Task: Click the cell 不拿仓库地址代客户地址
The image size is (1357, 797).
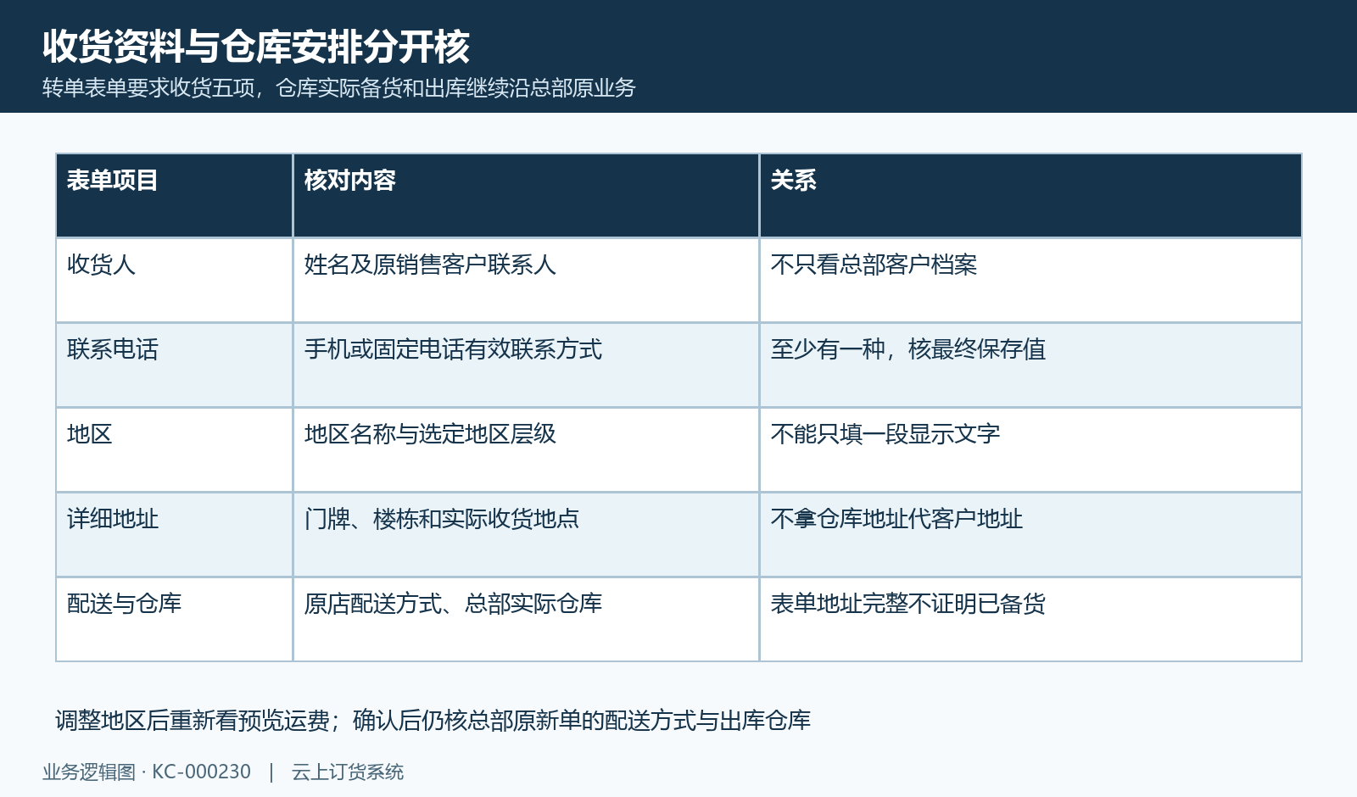Action: coord(1030,535)
